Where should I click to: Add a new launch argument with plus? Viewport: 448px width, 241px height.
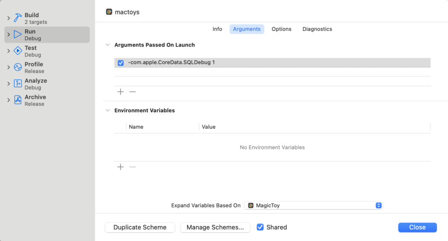pyautogui.click(x=121, y=92)
